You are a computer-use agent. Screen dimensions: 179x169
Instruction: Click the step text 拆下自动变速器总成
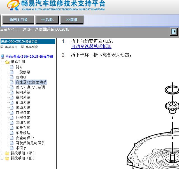tap(93, 41)
